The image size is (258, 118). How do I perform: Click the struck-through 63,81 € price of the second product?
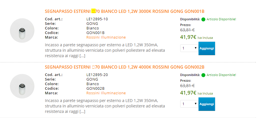tap(187, 86)
